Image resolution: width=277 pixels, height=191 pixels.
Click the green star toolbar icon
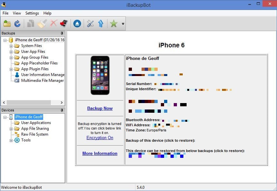[114, 24]
